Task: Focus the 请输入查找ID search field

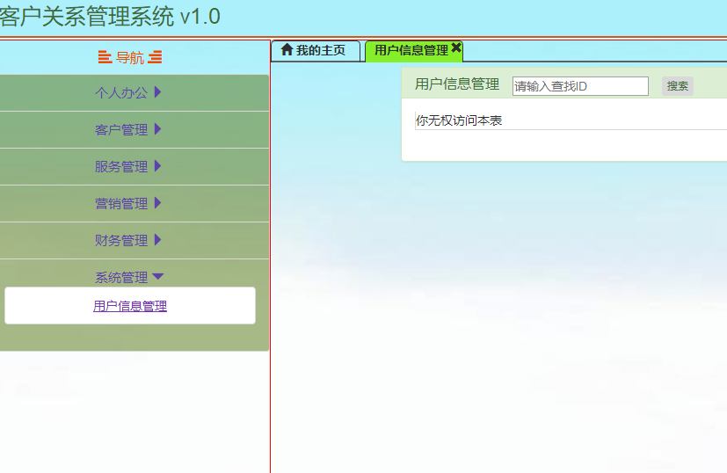Action: (x=580, y=86)
